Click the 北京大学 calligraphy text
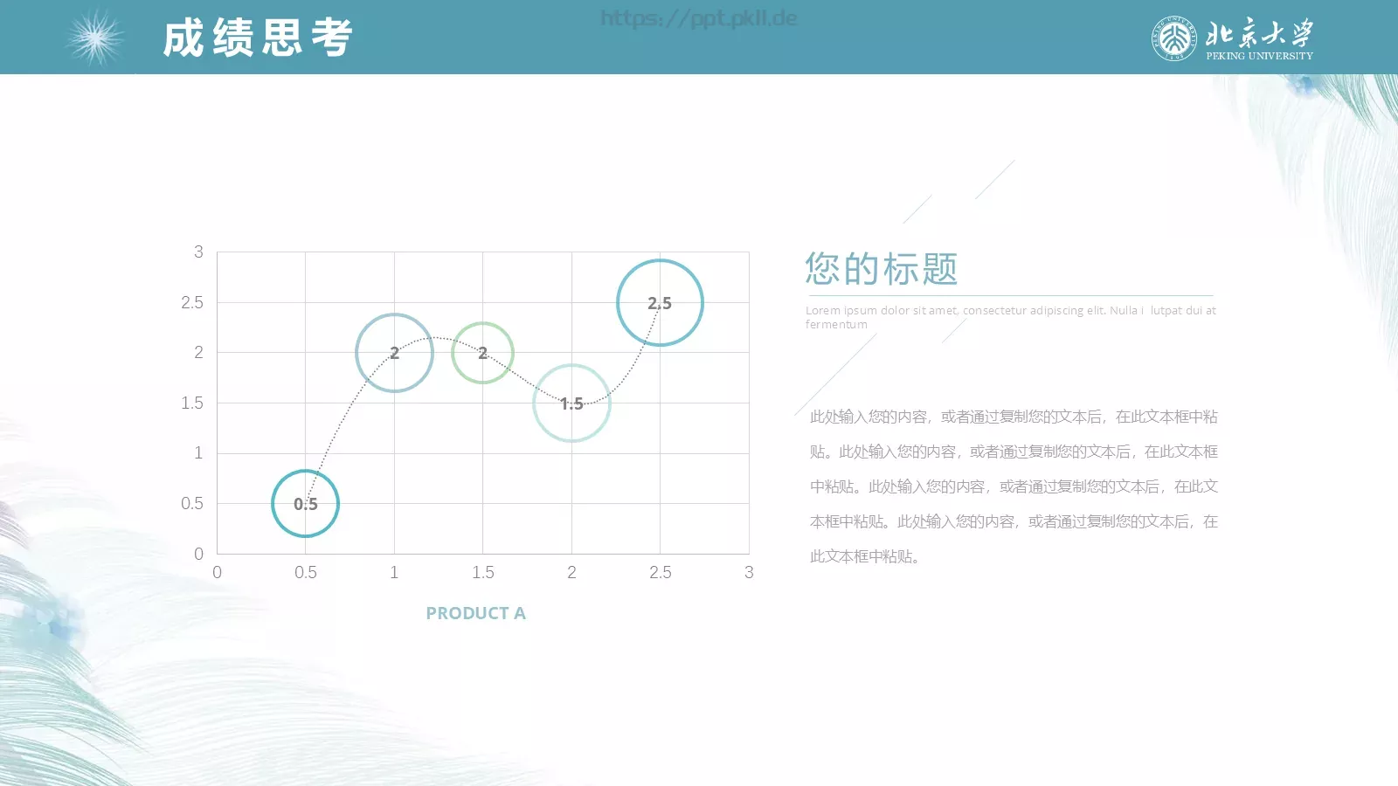 pyautogui.click(x=1259, y=33)
